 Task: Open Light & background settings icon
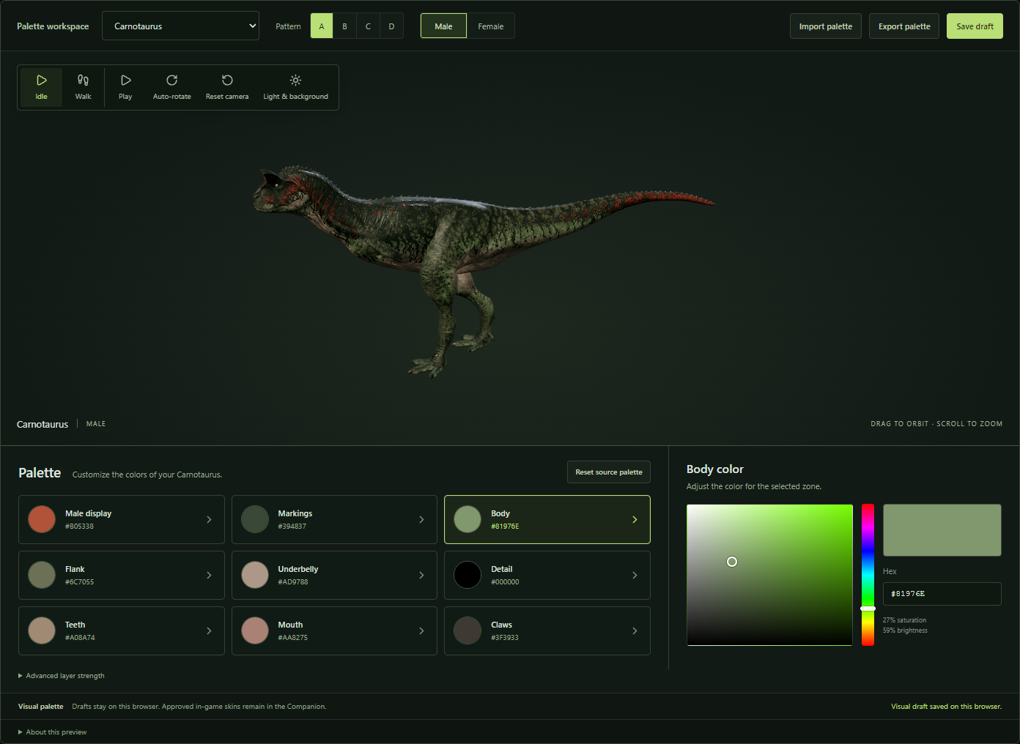(295, 80)
